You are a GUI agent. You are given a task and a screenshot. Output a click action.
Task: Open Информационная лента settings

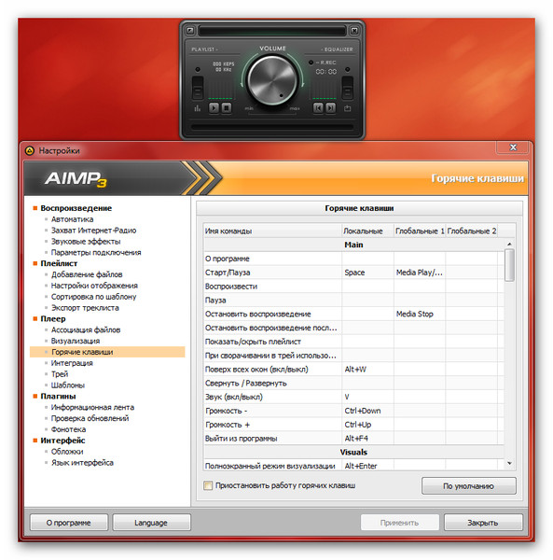[92, 408]
